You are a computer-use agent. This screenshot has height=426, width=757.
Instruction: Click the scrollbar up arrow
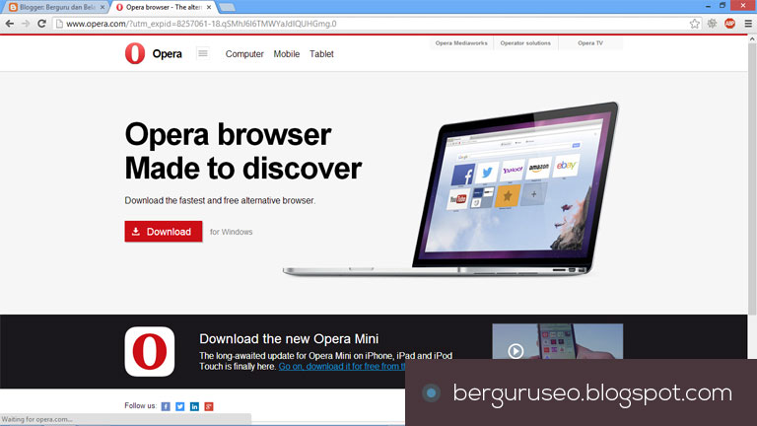(x=752, y=39)
